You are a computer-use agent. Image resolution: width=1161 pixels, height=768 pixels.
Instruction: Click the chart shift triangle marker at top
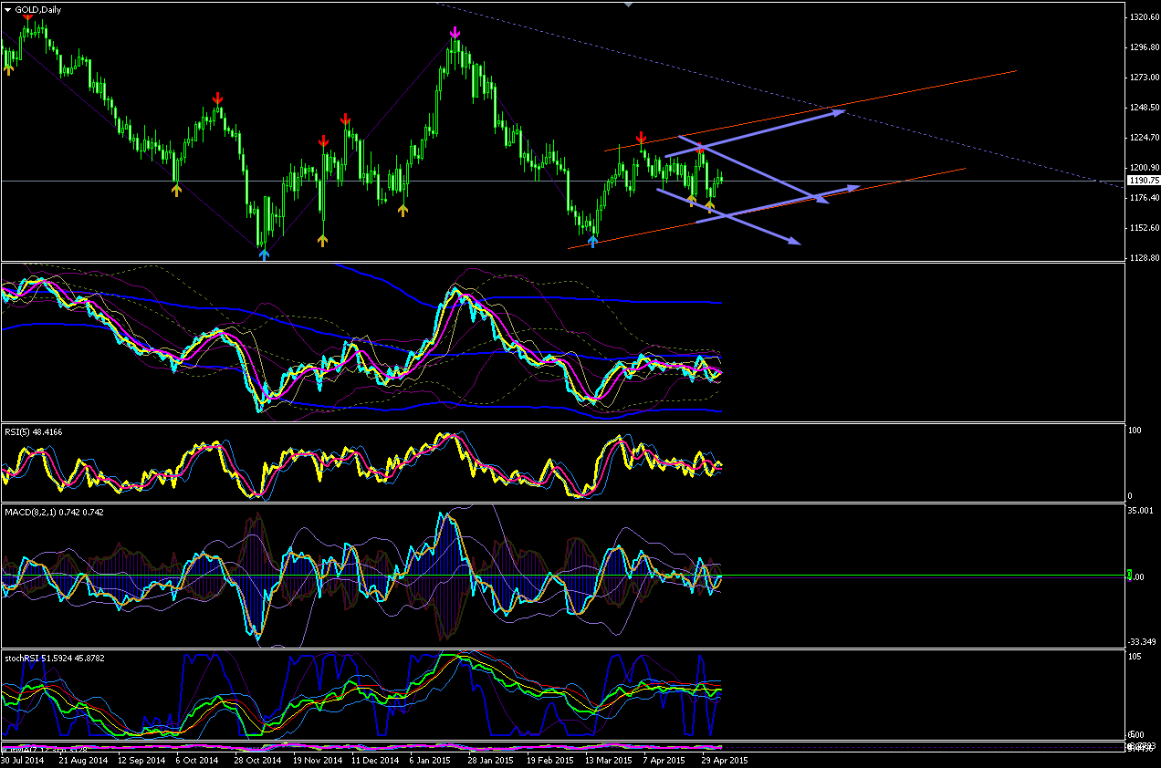628,5
